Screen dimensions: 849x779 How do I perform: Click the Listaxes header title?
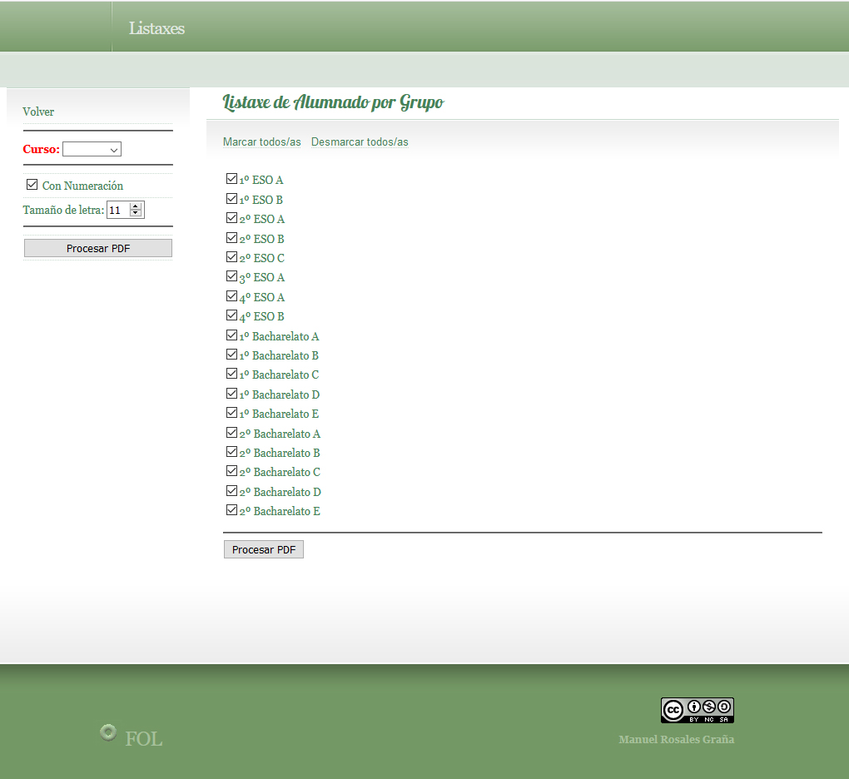point(156,28)
